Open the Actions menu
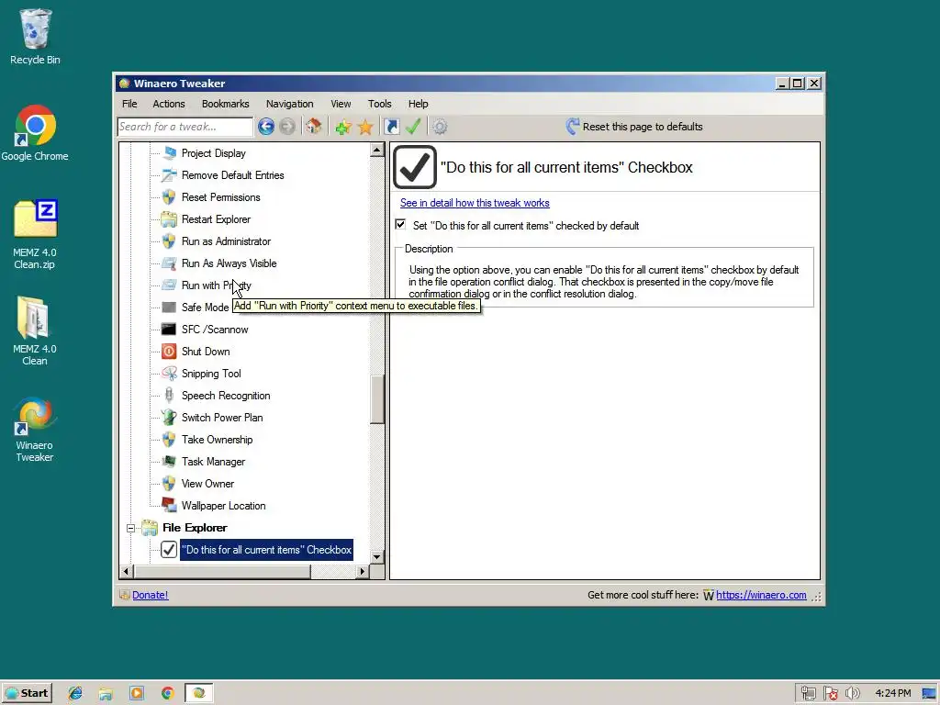The width and height of the screenshot is (940, 705). coord(169,104)
